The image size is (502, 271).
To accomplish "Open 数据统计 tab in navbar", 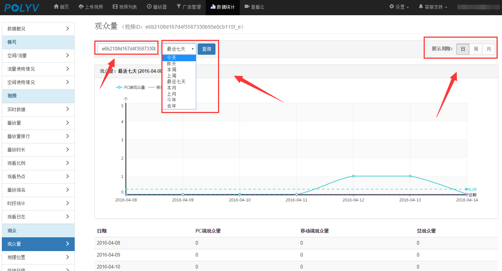I will pyautogui.click(x=222, y=7).
